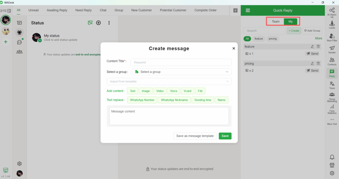Switch to the Group tab

coord(119,10)
